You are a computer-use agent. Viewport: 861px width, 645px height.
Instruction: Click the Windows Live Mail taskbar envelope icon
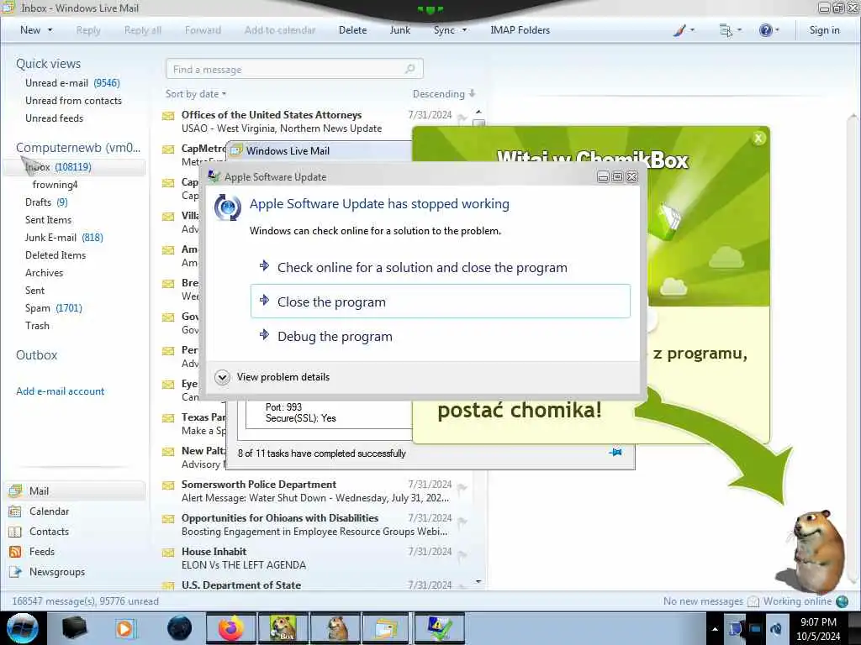(387, 628)
